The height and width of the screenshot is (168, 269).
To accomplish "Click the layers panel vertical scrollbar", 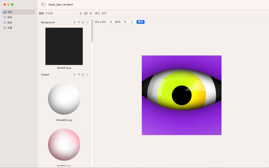I will coord(92,30).
